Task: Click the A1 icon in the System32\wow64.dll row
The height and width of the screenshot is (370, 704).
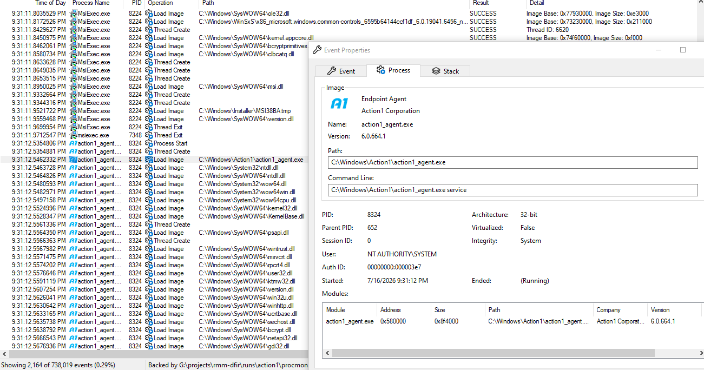Action: tap(74, 184)
